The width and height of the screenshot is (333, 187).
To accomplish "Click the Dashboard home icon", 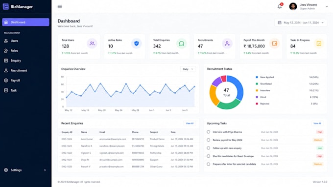I will (x=6, y=22).
